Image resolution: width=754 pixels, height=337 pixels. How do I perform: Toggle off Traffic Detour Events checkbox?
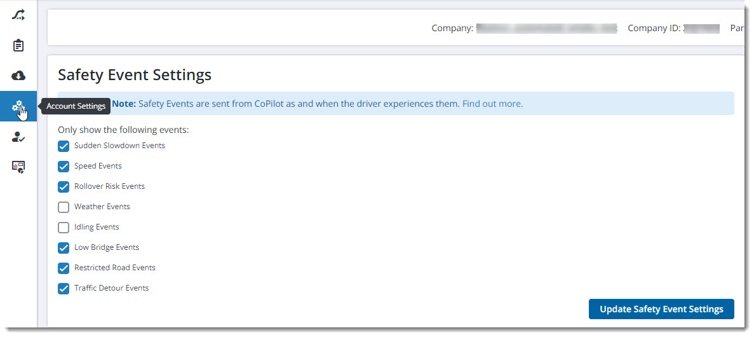coord(64,289)
